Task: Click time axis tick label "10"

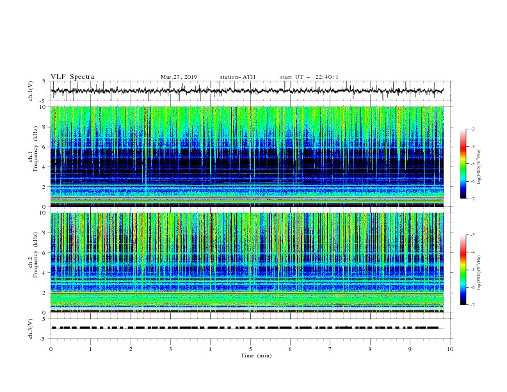Action: click(x=450, y=349)
